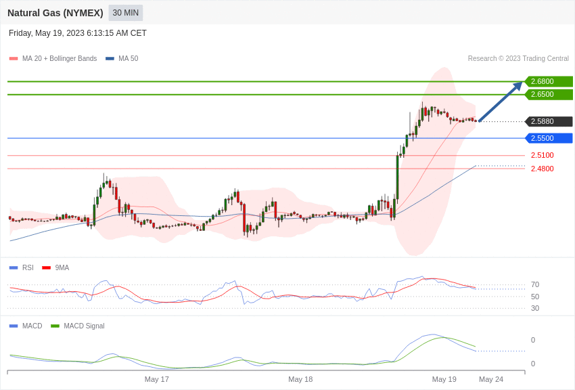
Task: Click the MA 20 + Bollinger Bands legend swatch
Action: coord(14,59)
